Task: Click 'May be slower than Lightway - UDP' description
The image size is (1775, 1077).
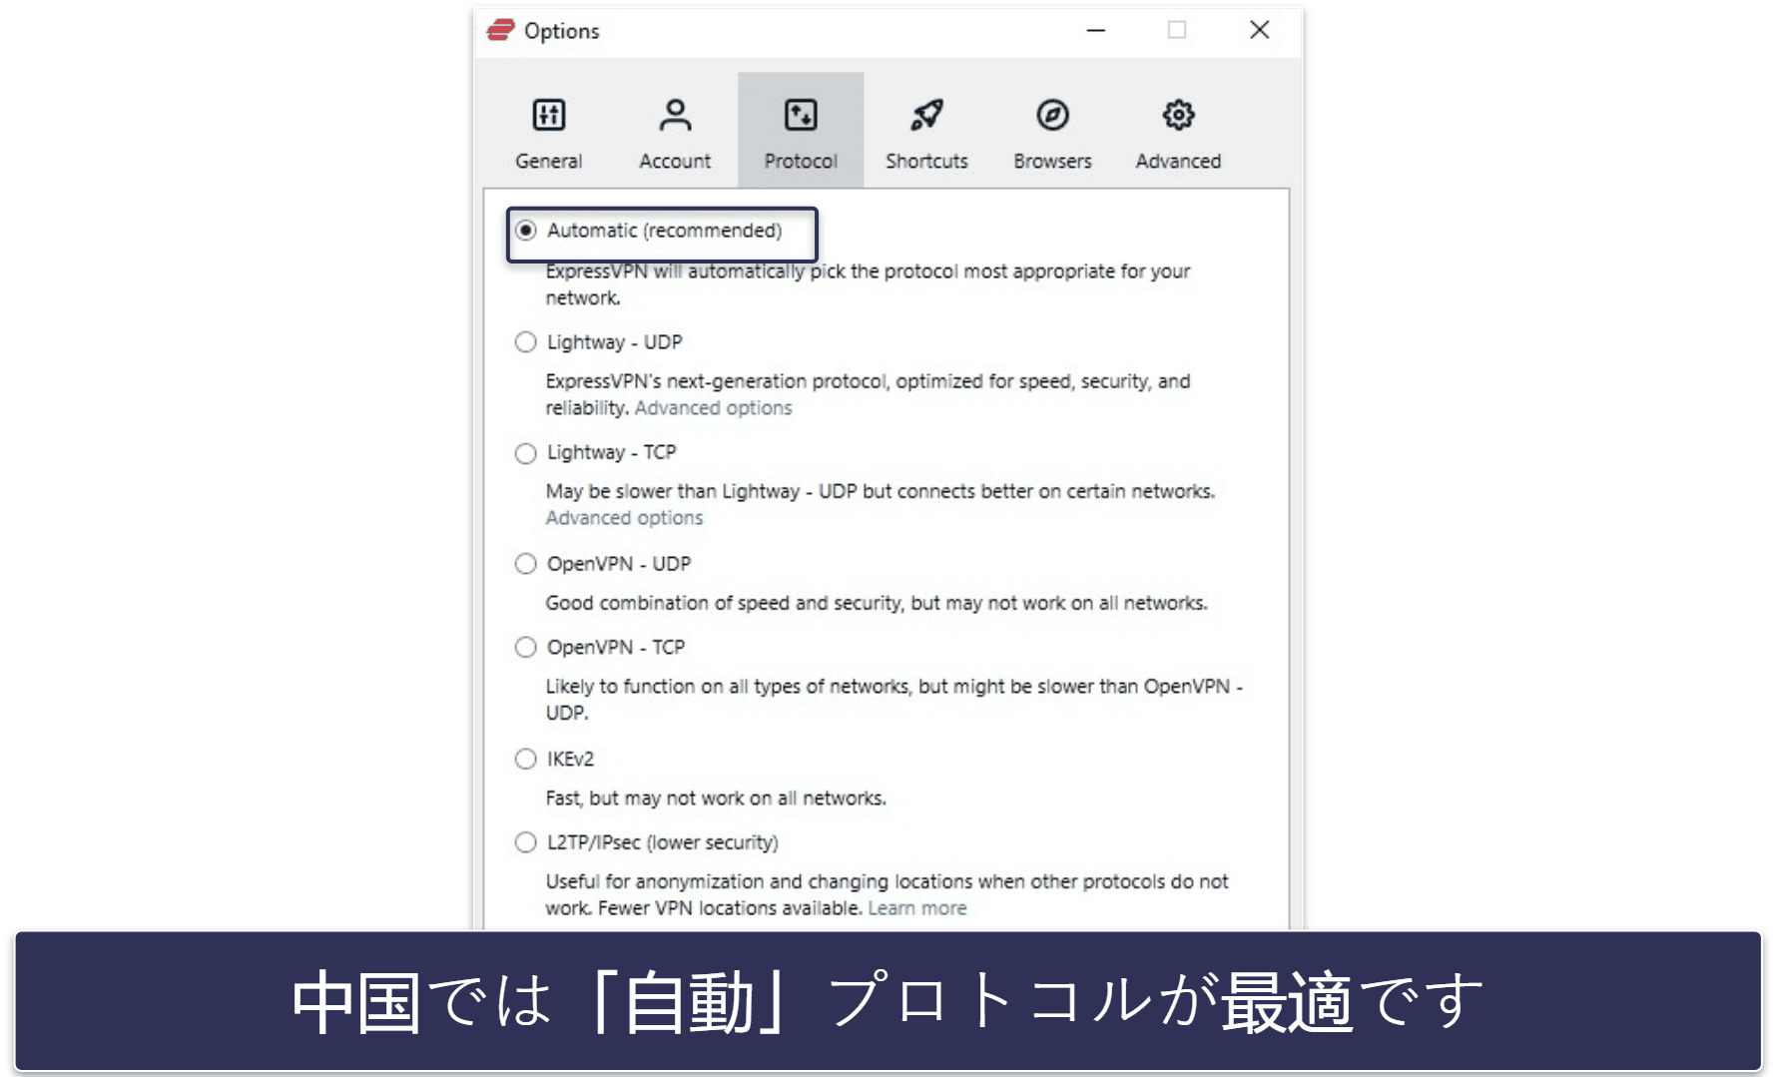Action: [x=881, y=491]
